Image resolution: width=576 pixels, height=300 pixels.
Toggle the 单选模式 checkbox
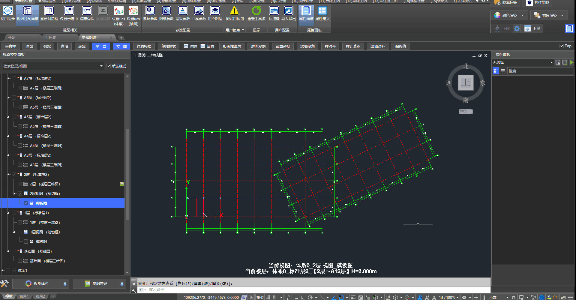click(x=109, y=66)
